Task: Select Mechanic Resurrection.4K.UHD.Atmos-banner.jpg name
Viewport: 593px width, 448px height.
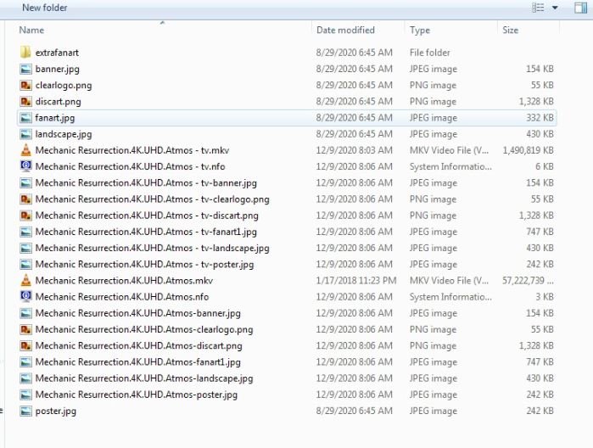Action: click(138, 313)
